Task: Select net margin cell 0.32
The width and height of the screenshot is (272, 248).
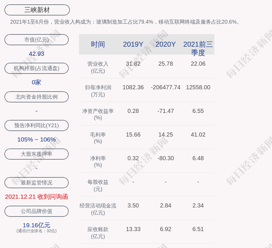Action: 133,158
